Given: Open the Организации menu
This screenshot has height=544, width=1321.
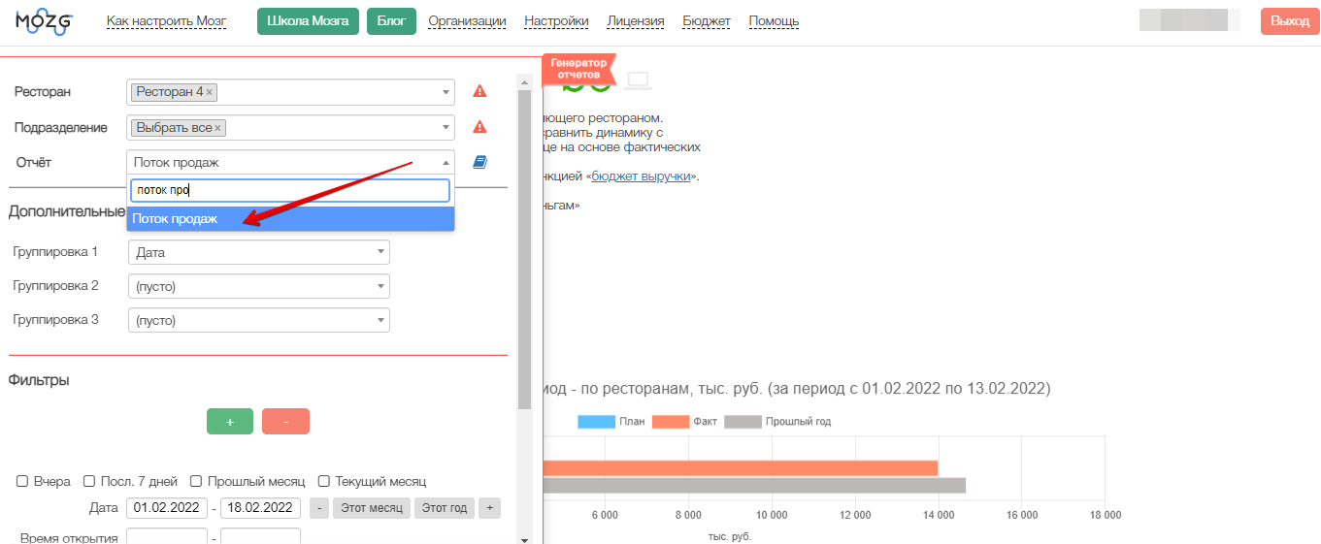Looking at the screenshot, I should pos(467,21).
